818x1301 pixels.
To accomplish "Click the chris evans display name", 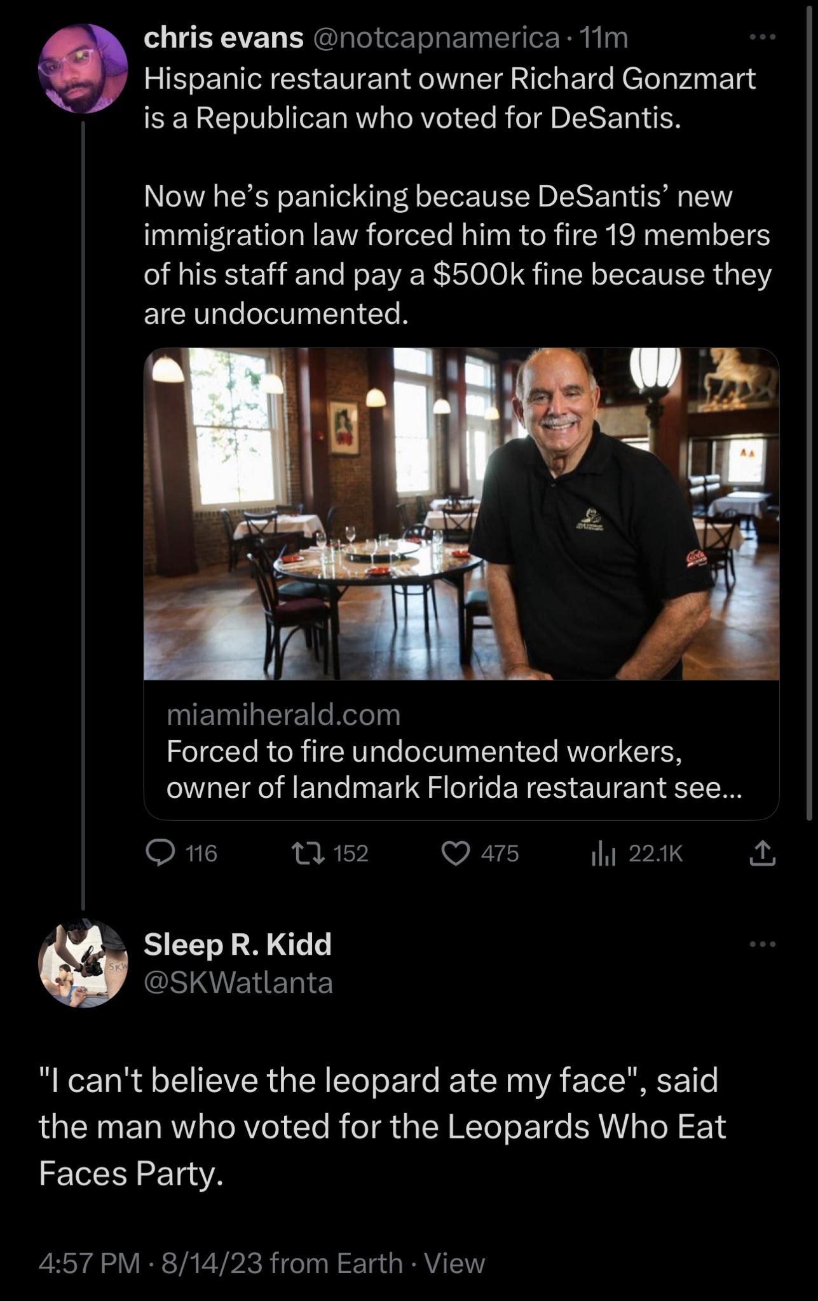I will pos(224,38).
